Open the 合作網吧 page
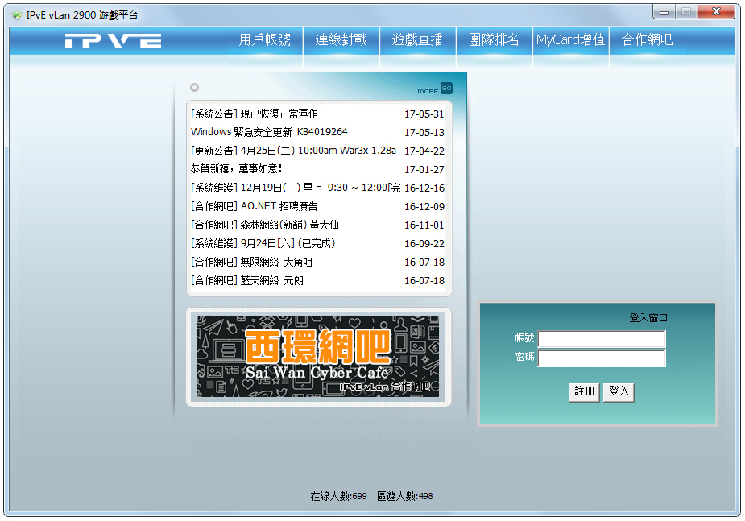 point(648,40)
